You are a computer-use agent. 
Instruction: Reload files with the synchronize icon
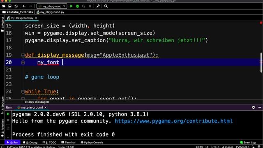16,6
